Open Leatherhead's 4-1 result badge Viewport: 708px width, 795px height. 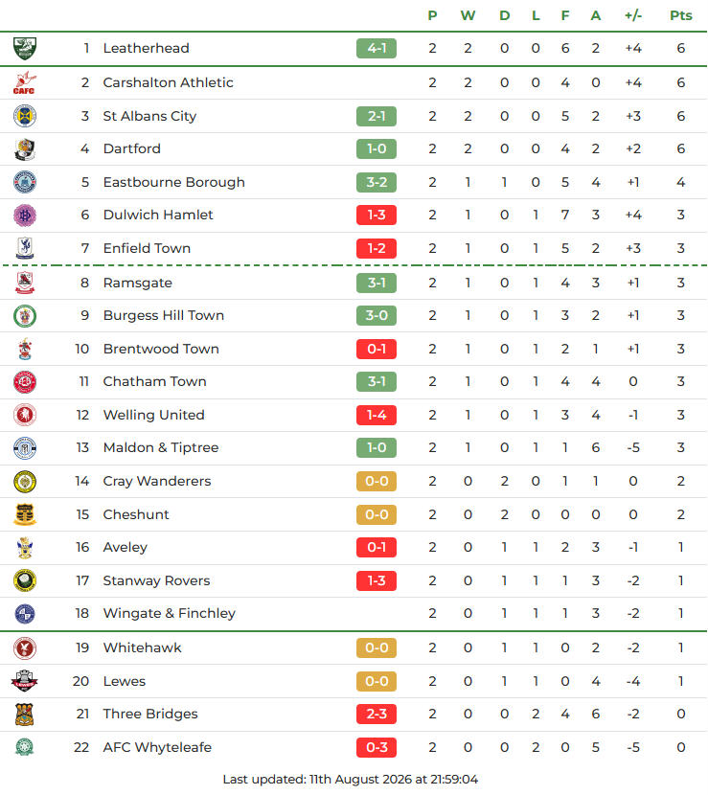click(x=377, y=48)
